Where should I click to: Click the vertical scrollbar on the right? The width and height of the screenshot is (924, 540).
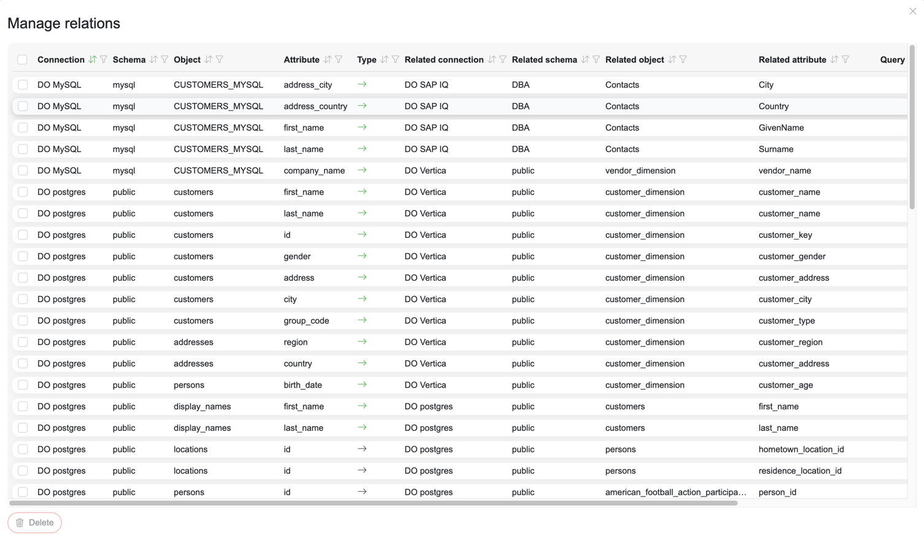coord(912,129)
